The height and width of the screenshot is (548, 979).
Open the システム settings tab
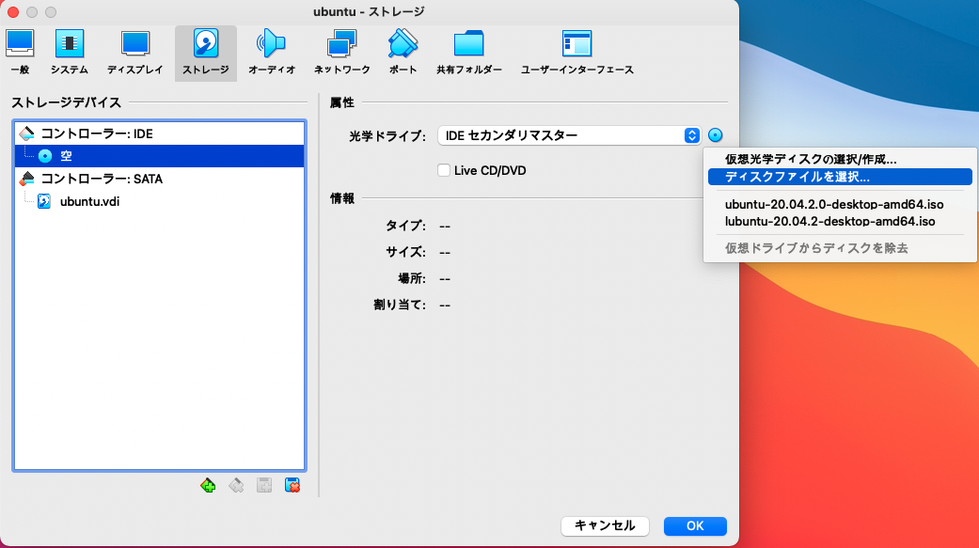(70, 53)
